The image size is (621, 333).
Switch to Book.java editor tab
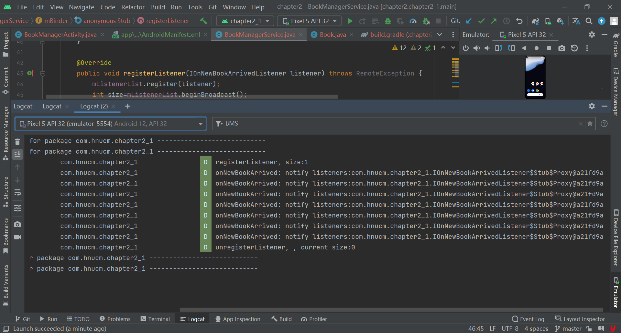(332, 35)
